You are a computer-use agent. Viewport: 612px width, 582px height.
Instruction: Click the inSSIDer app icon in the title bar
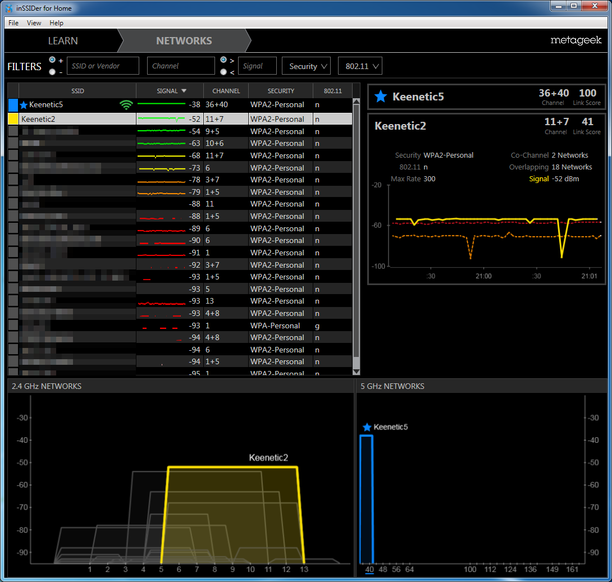[8, 8]
